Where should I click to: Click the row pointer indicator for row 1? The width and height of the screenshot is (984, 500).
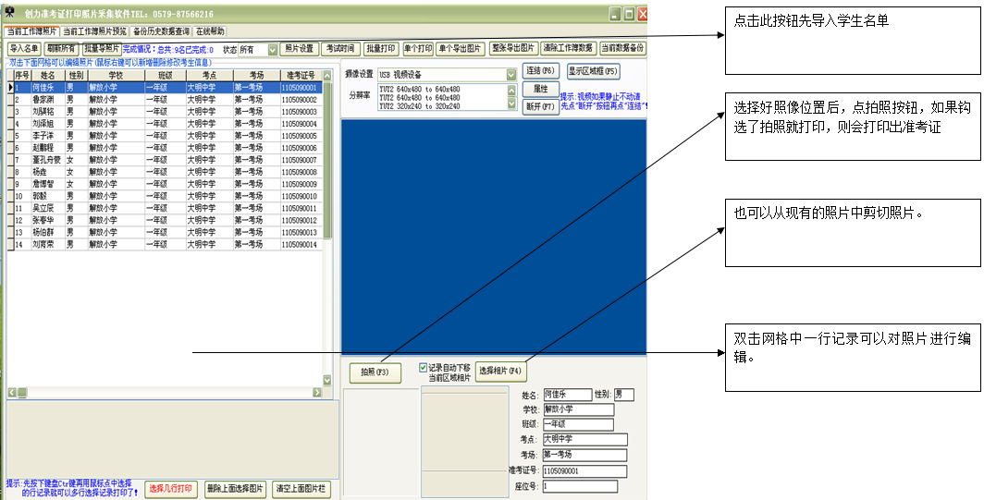pyautogui.click(x=11, y=88)
